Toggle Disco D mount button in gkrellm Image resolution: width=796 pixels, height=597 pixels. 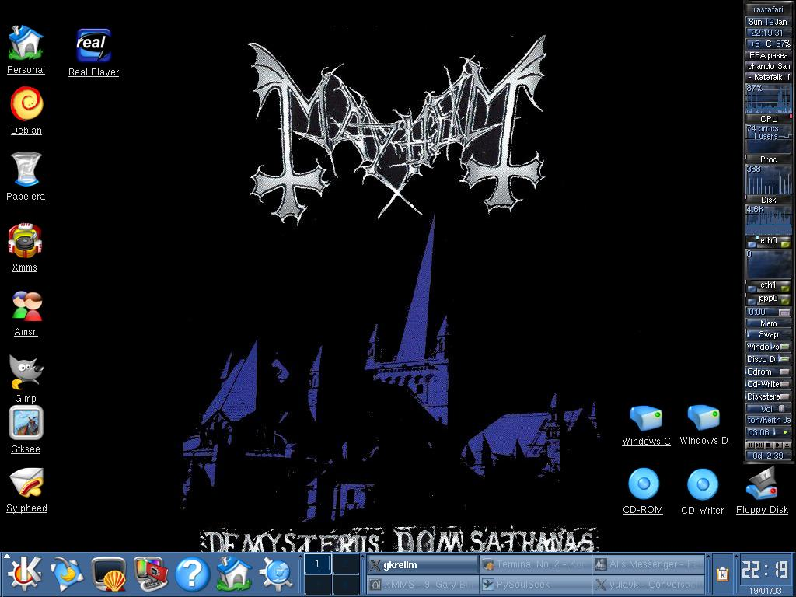[785, 359]
